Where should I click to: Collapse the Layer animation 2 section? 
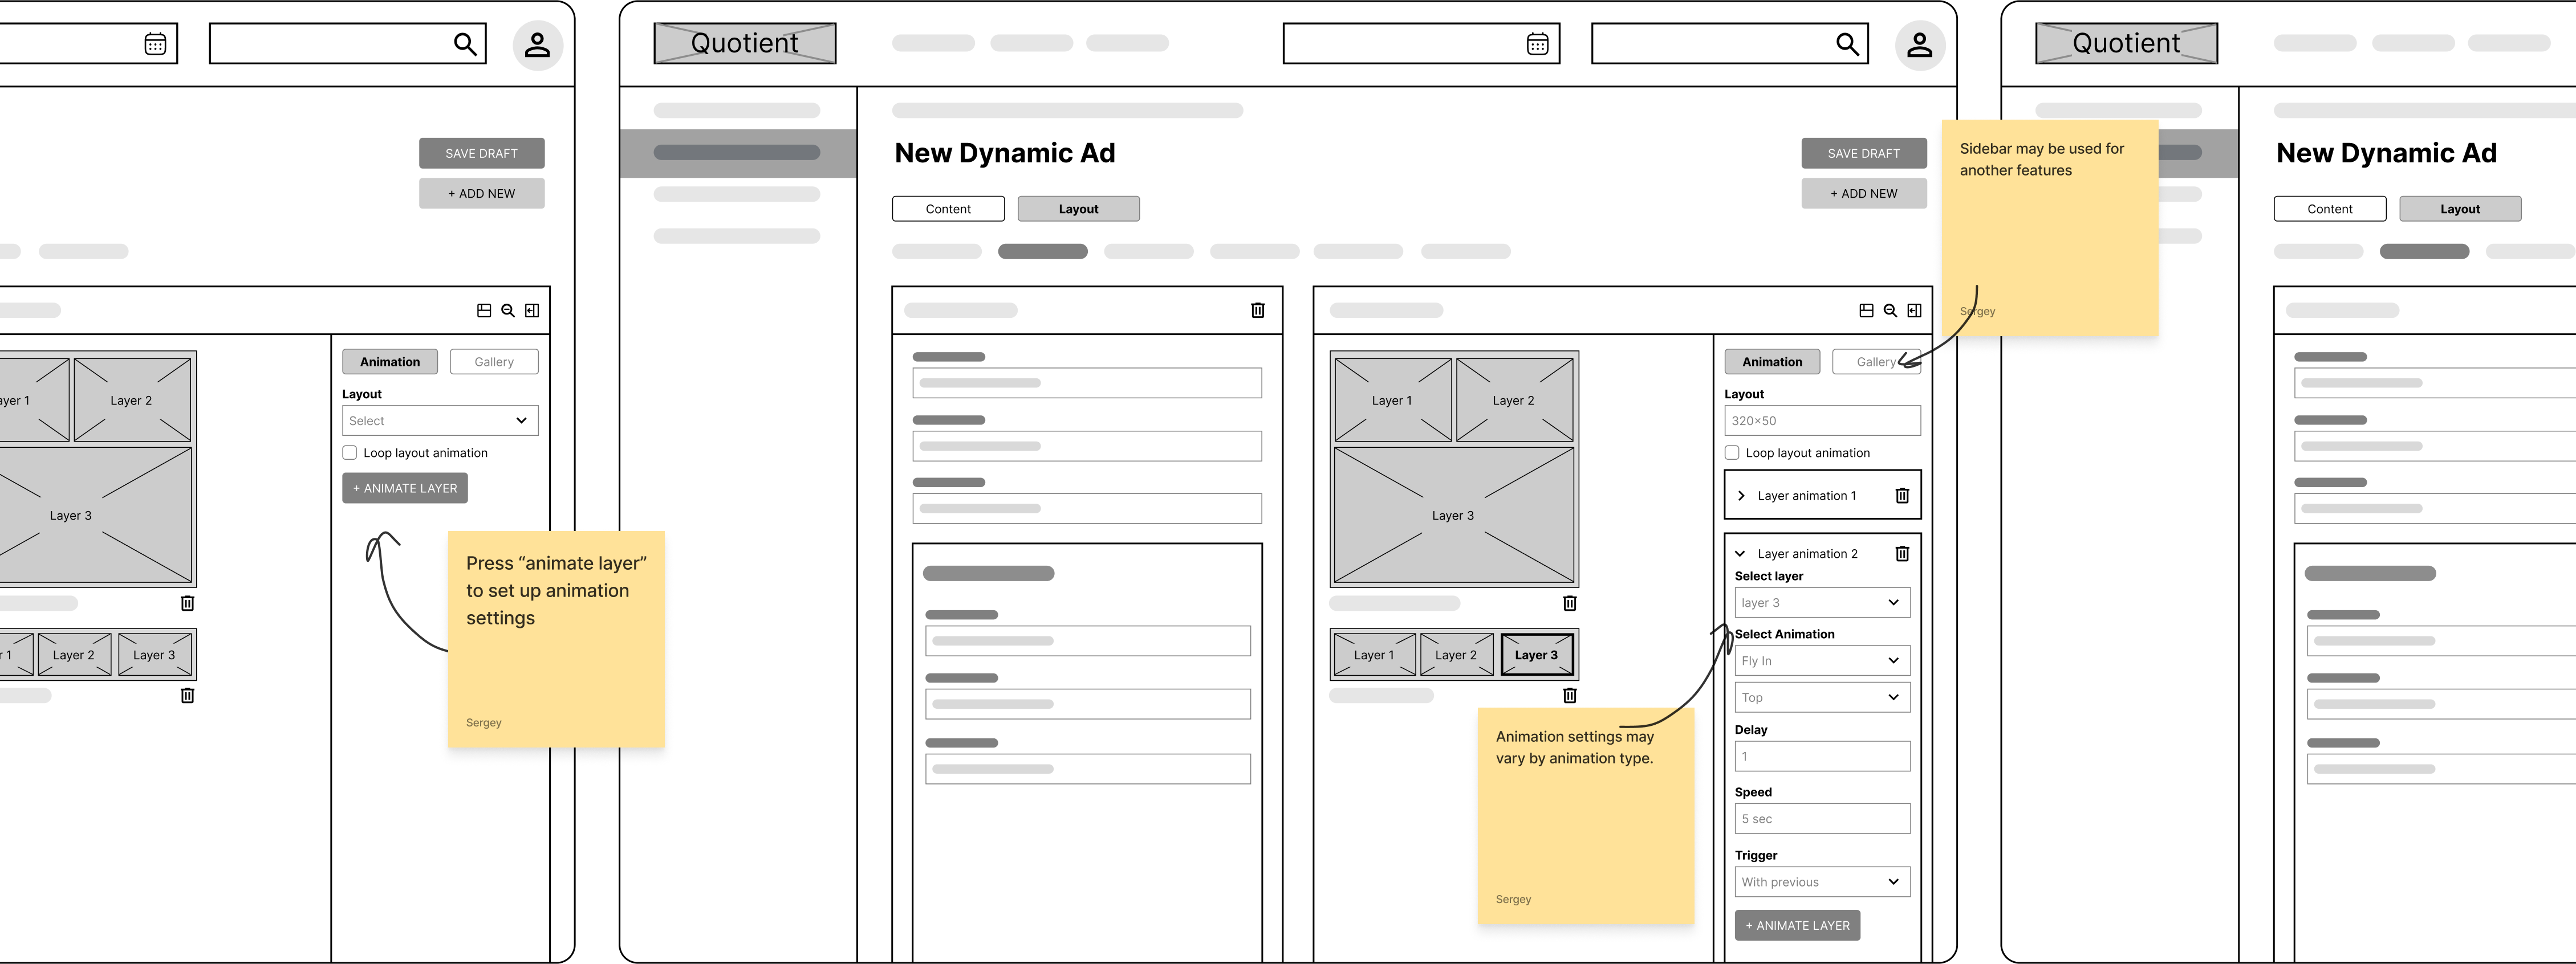point(1740,553)
